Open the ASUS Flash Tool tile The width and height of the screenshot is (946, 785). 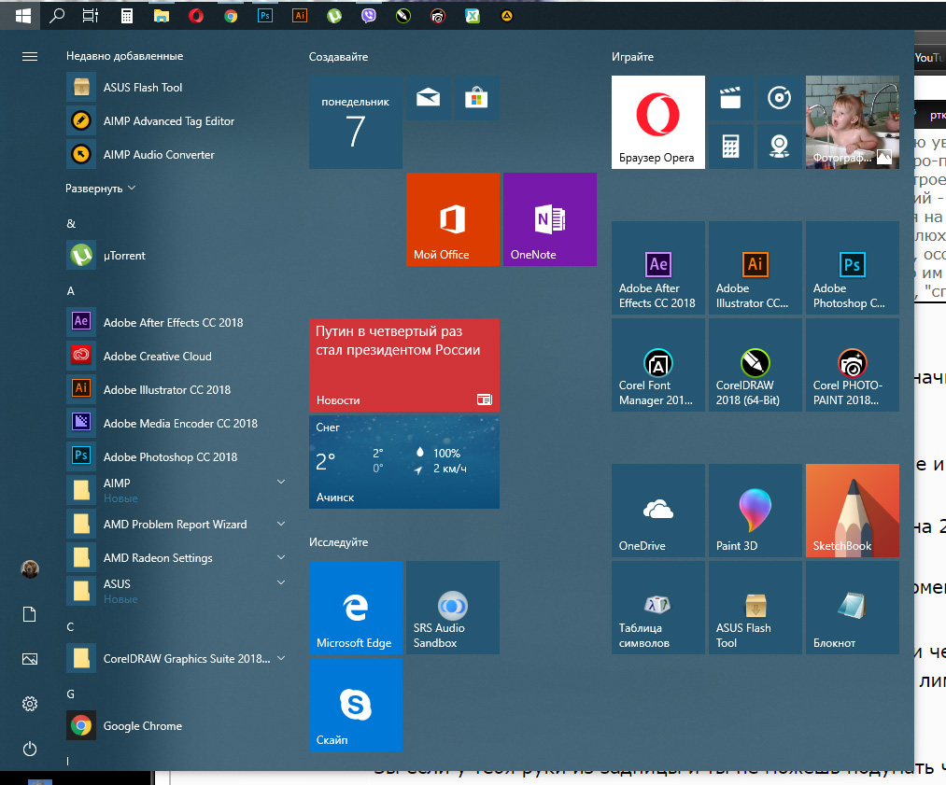[x=755, y=608]
